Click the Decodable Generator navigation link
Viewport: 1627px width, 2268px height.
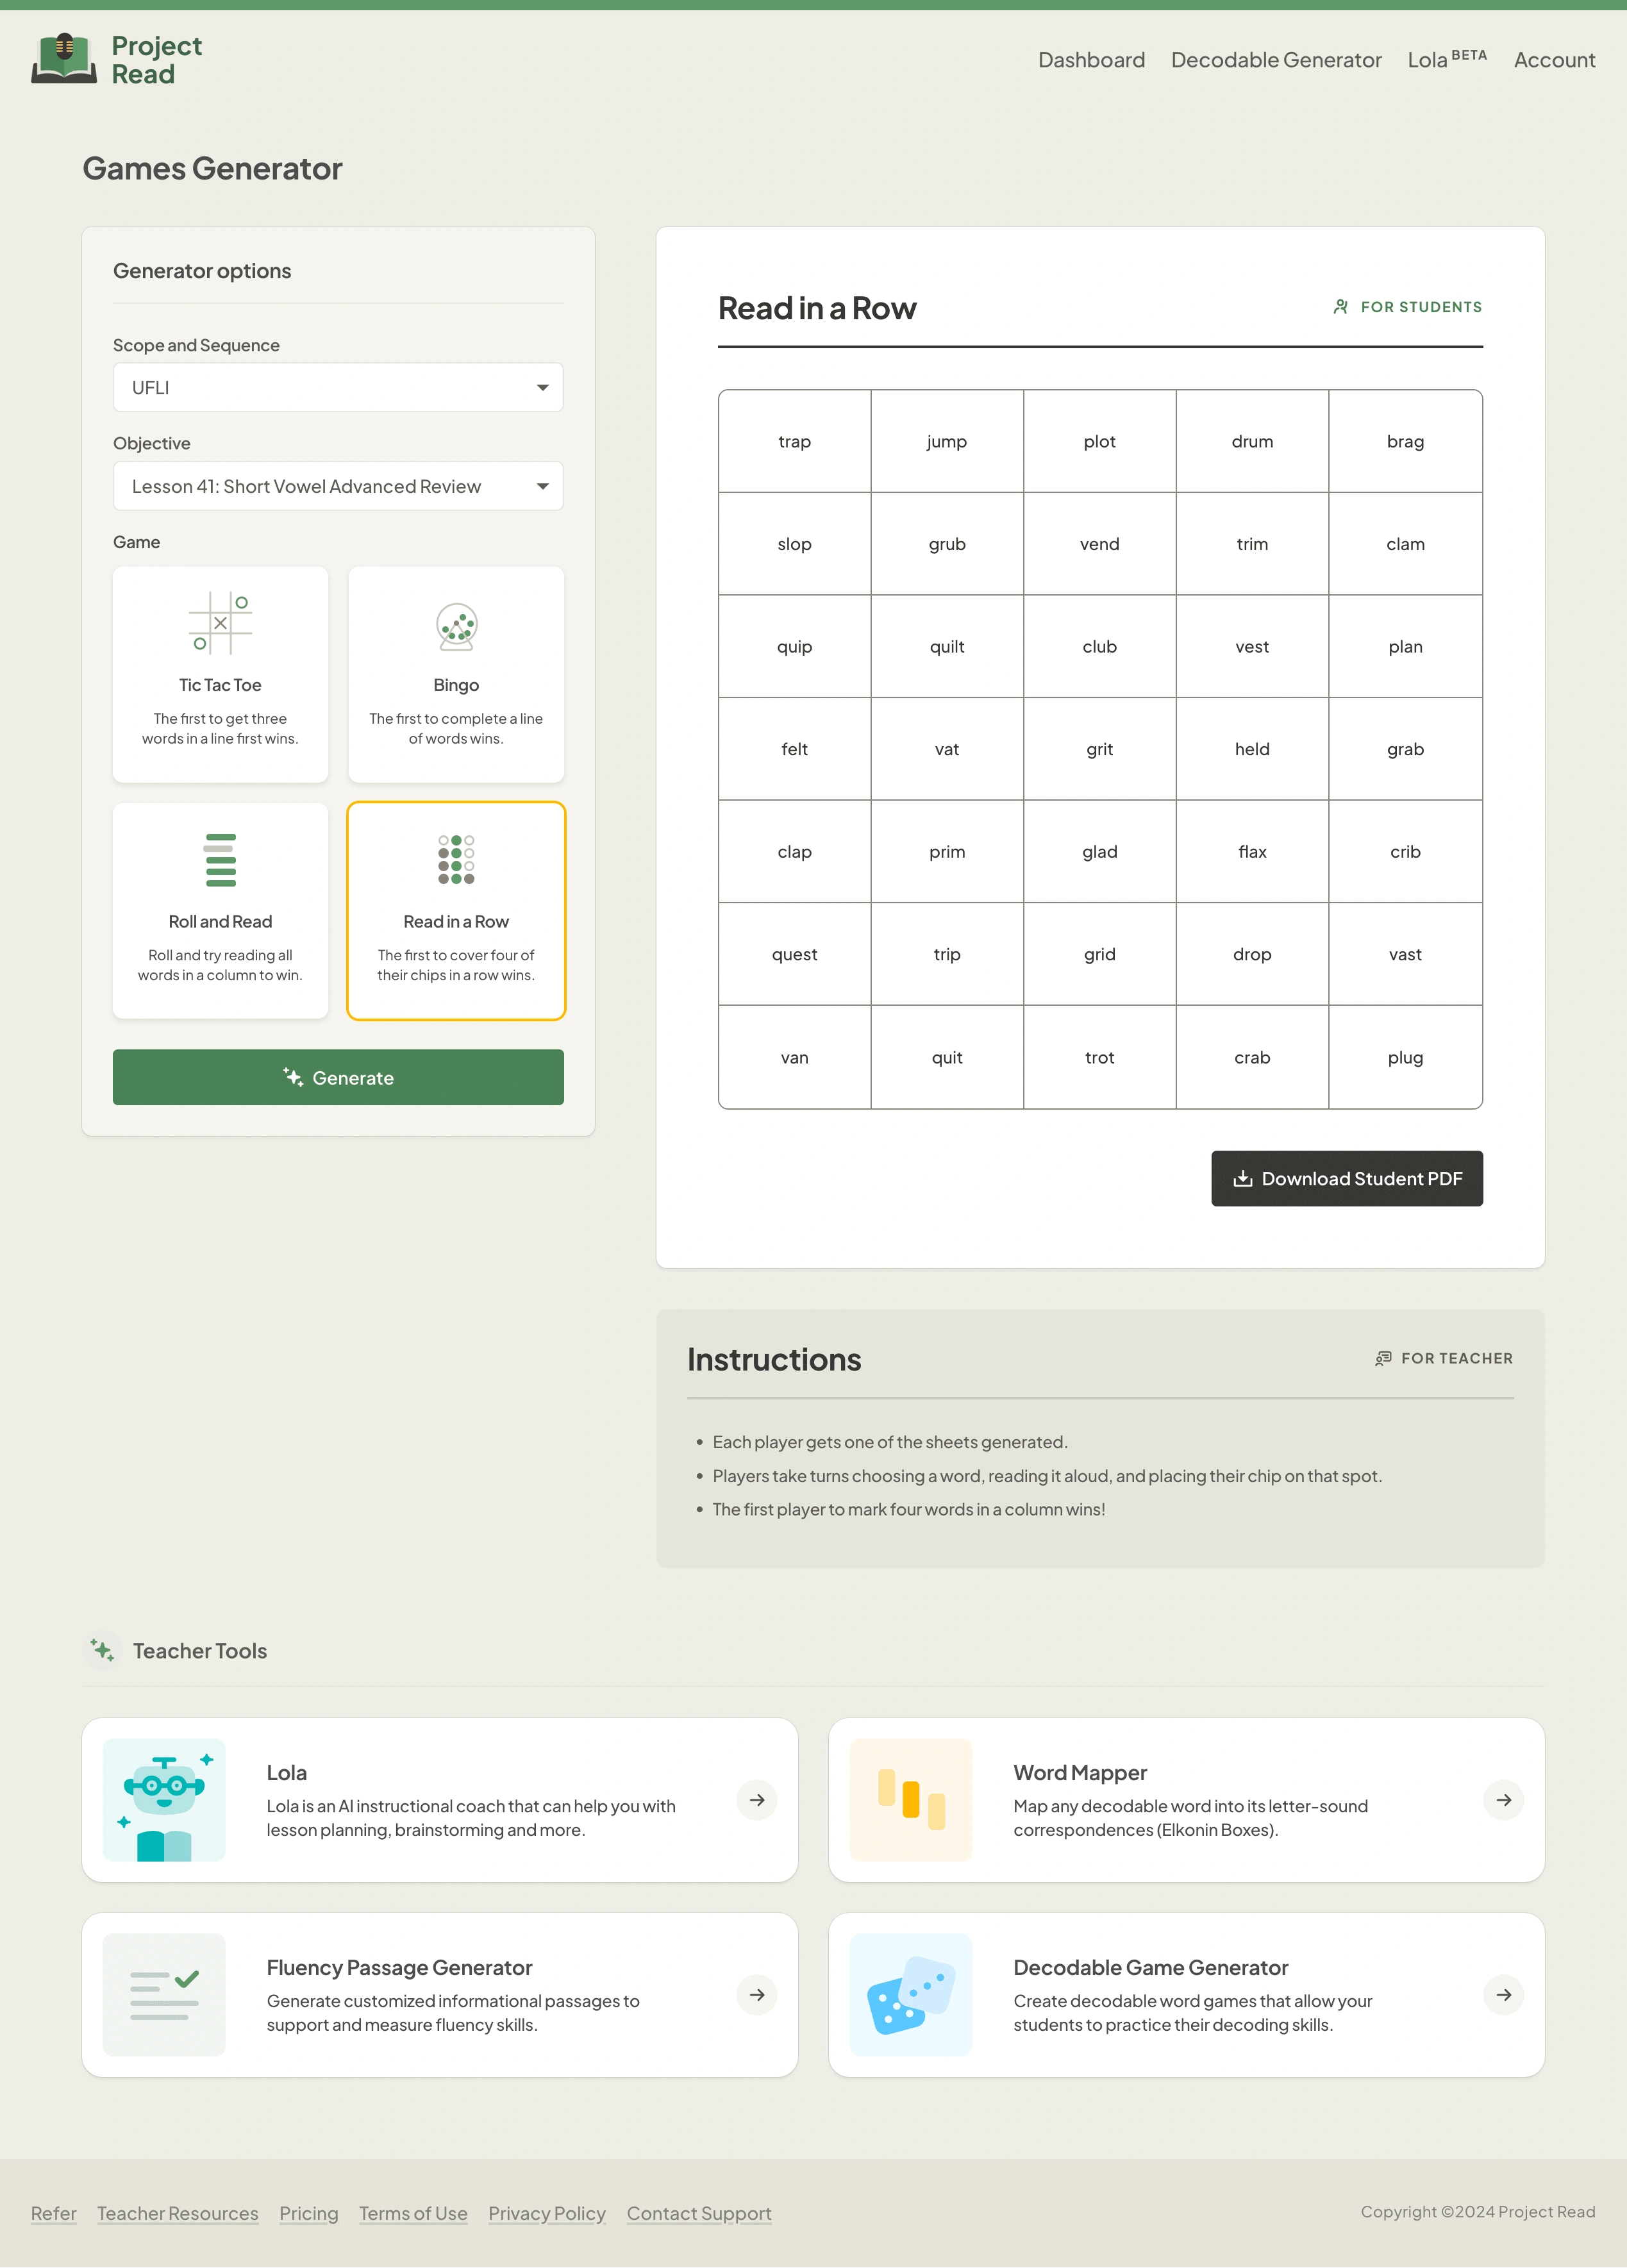coord(1275,58)
